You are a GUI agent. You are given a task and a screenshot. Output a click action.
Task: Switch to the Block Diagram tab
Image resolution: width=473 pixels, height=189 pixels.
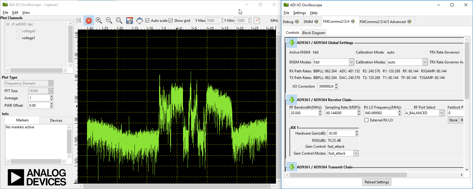pos(314,33)
